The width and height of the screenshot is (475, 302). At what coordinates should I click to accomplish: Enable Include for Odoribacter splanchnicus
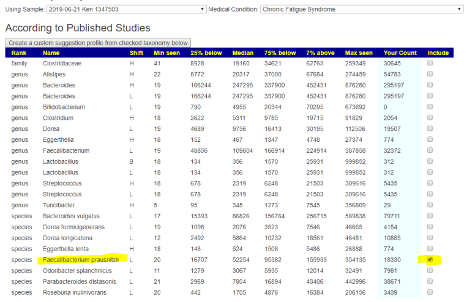click(x=430, y=270)
